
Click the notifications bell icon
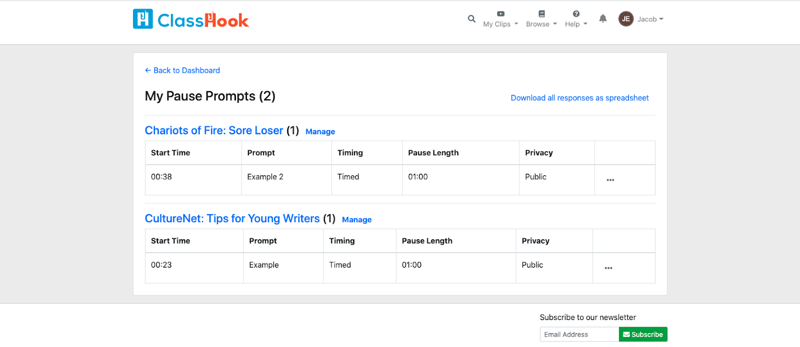[603, 19]
